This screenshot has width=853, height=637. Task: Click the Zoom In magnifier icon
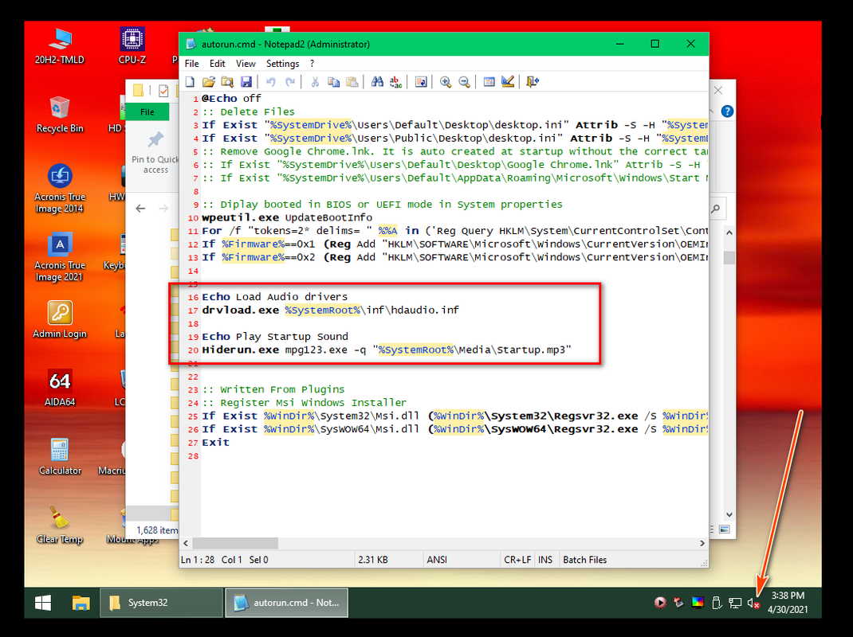tap(446, 81)
